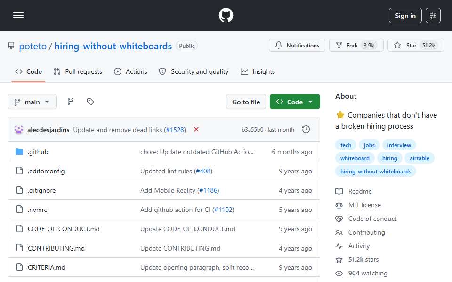Open the CRITERIA.md file icon
Image resolution: width=452 pixels, height=282 pixels.
point(19,267)
